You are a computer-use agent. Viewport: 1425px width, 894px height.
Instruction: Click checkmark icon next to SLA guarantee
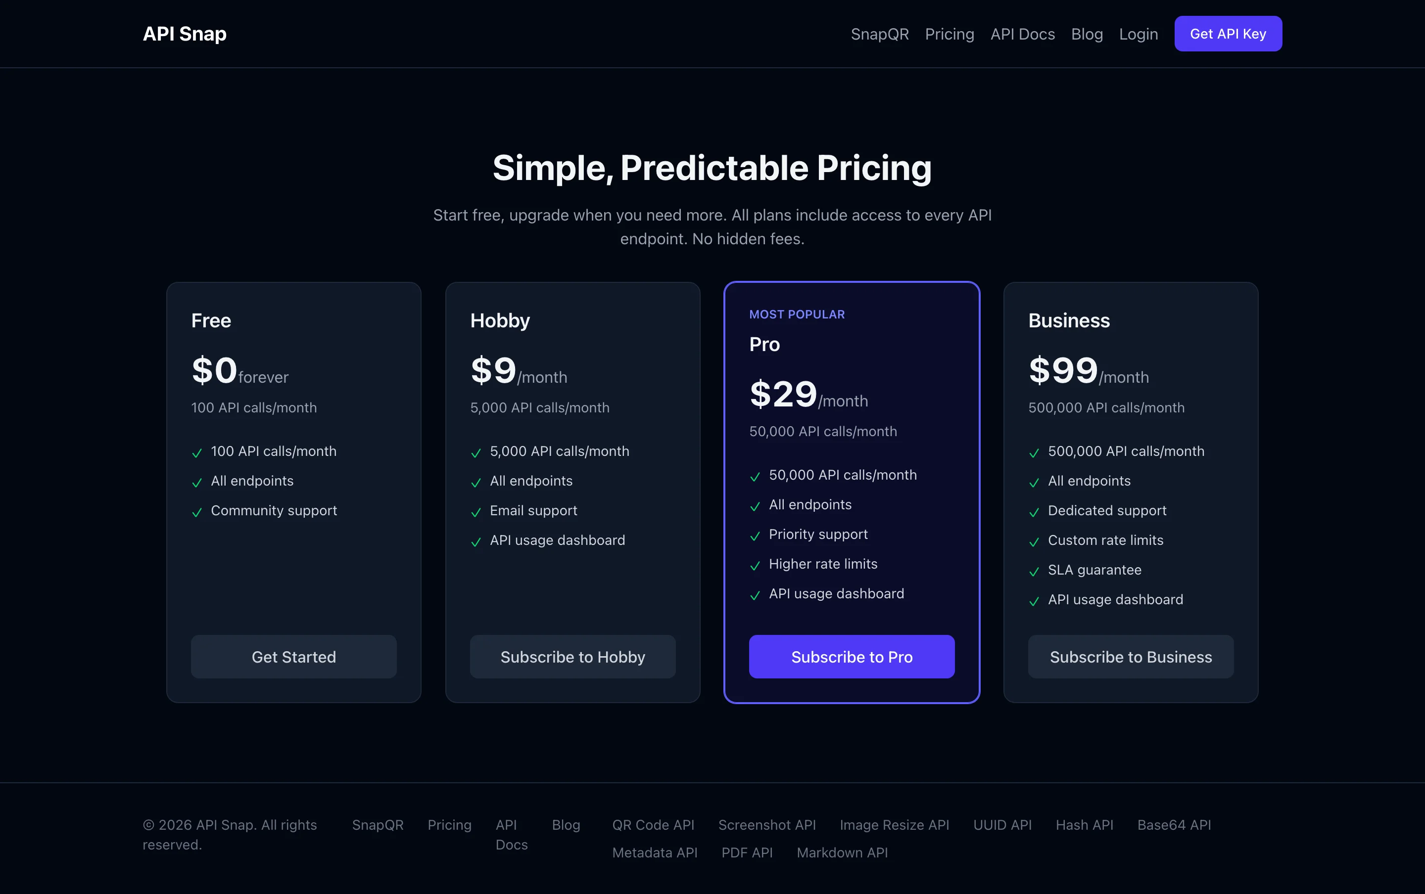coord(1034,572)
